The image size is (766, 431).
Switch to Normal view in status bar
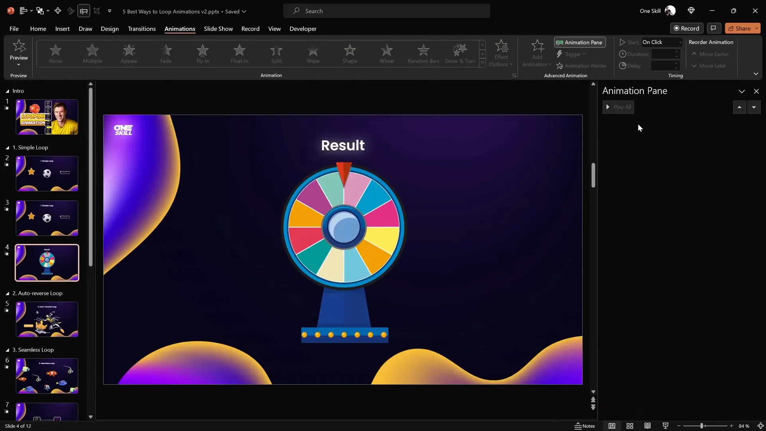click(612, 426)
